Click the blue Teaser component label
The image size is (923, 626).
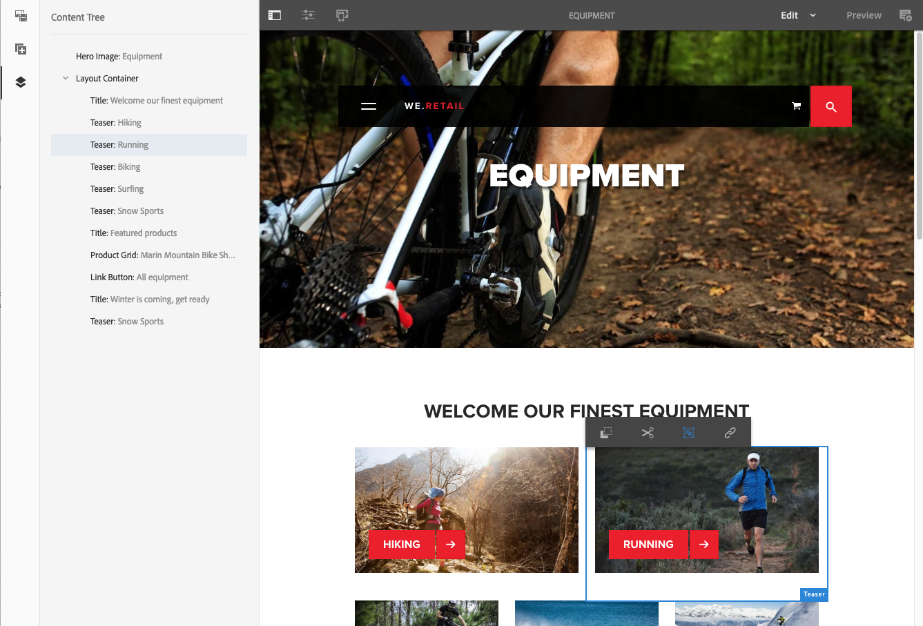point(815,594)
